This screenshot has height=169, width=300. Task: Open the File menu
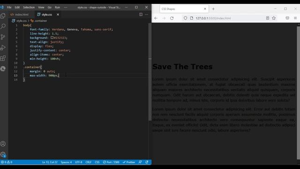9,8
